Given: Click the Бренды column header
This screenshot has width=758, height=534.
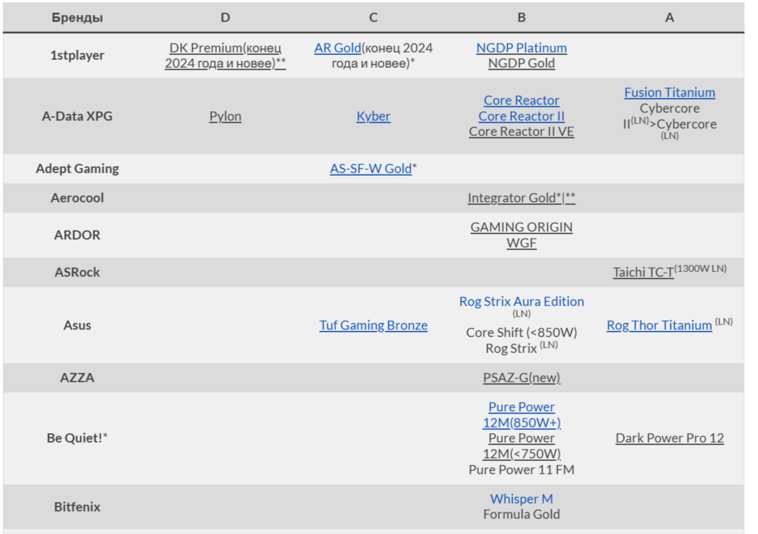Looking at the screenshot, I should 77,17.
